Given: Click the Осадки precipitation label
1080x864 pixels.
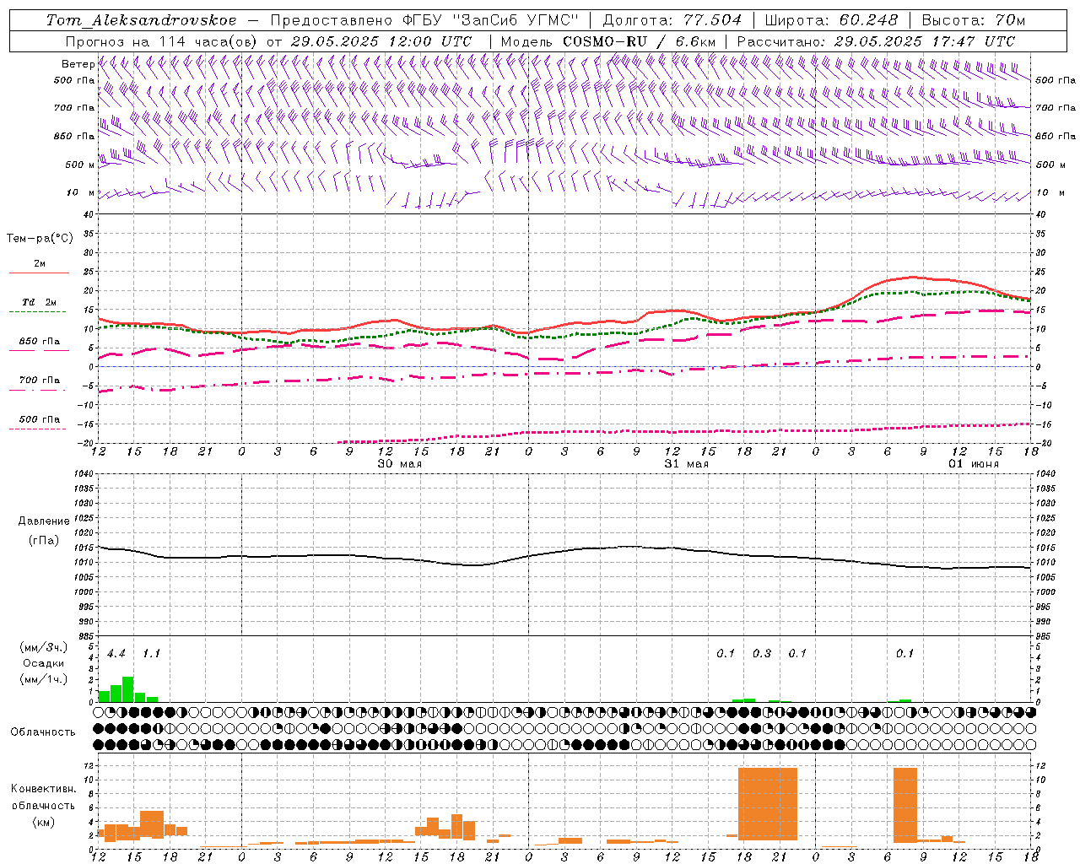Looking at the screenshot, I should click(x=43, y=663).
